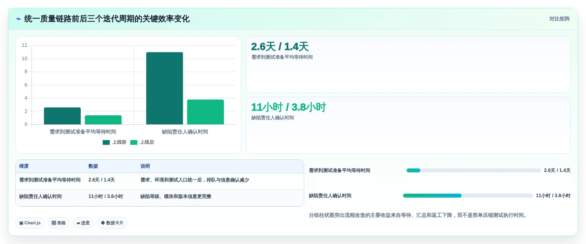586x244 pixels.
Task: Click 缺陷责任人确认时间 caption in the data card
Action: pos(273,118)
